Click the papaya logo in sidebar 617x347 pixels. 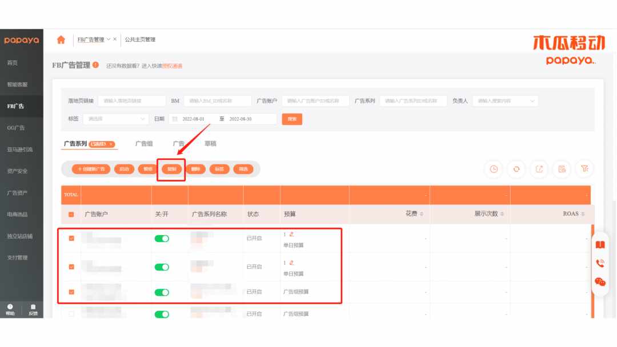22,40
